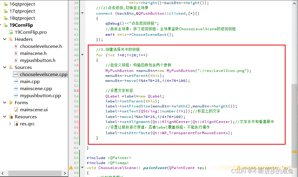
Task: Open chooselevelscene.h header file
Action: (x=41, y=46)
